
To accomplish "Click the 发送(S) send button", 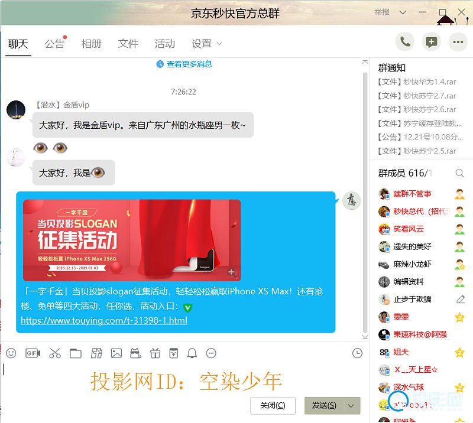I will pyautogui.click(x=324, y=406).
